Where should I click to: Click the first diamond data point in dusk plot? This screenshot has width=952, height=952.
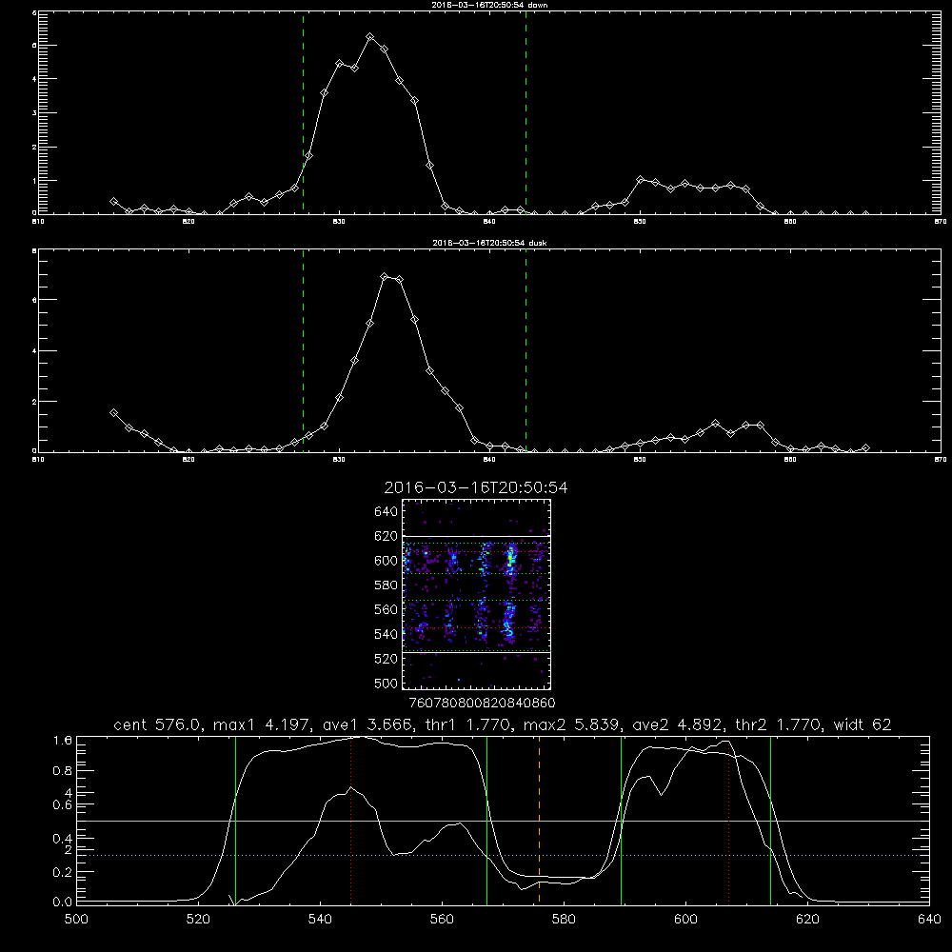pyautogui.click(x=113, y=413)
